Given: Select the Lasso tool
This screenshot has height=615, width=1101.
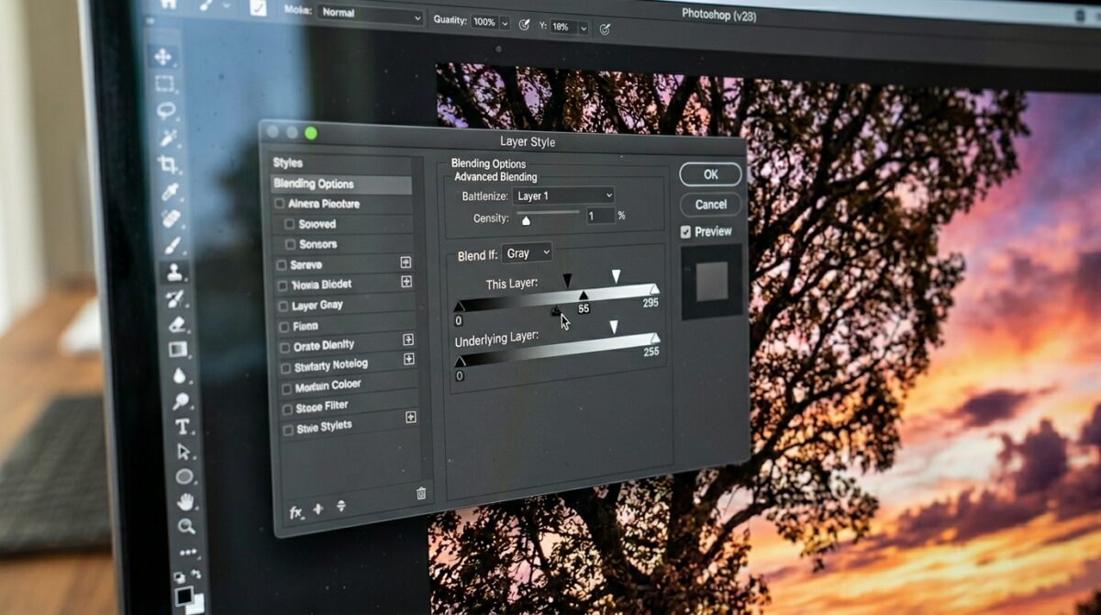Looking at the screenshot, I should [166, 111].
